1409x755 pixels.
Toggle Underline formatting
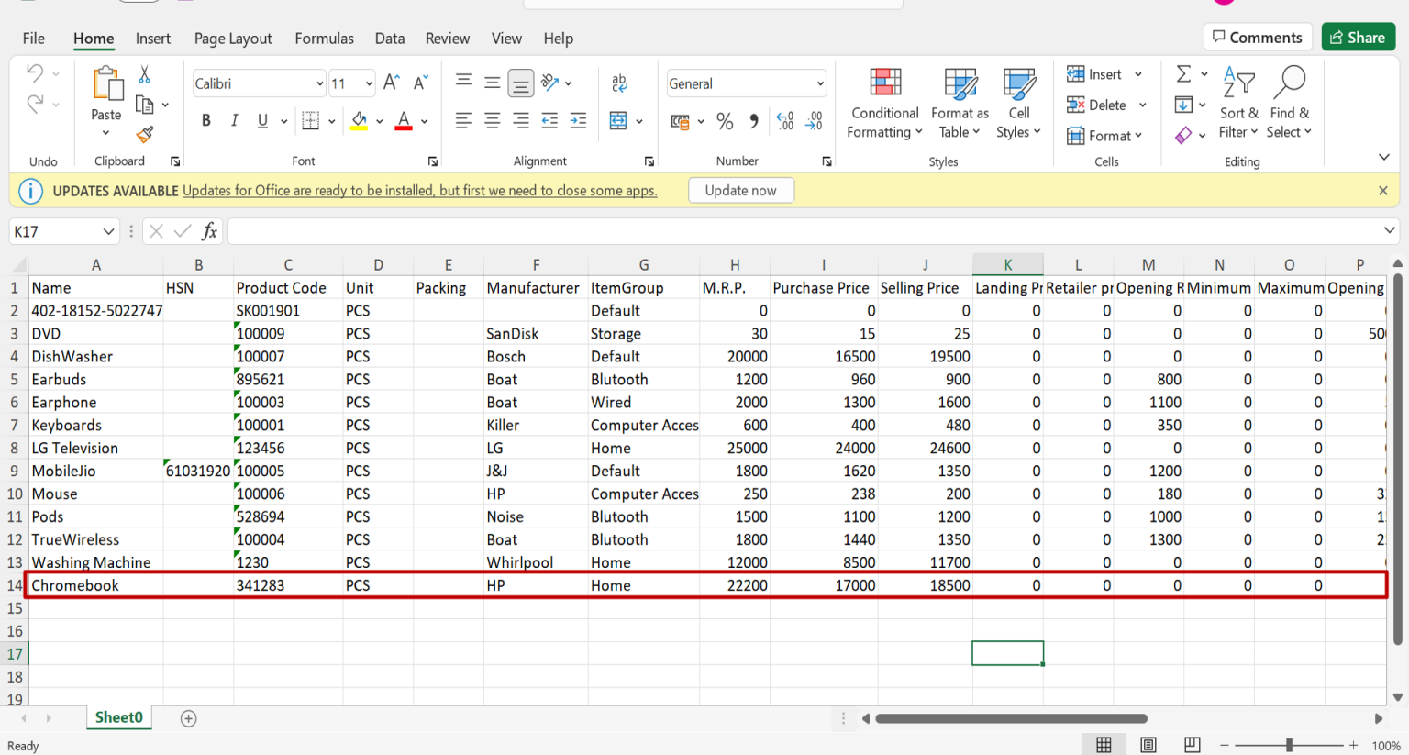tap(262, 120)
